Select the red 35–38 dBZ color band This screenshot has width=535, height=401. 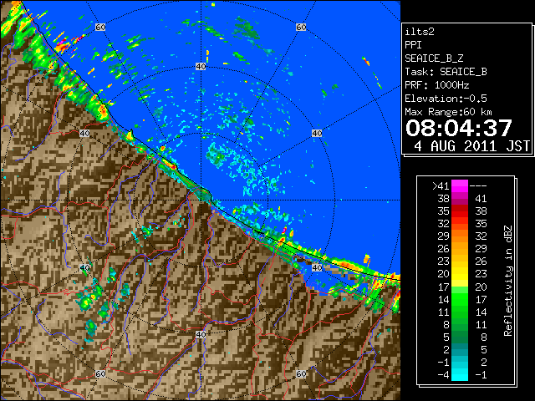pyautogui.click(x=460, y=211)
